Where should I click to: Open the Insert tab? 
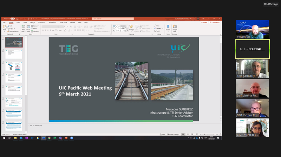18,22
